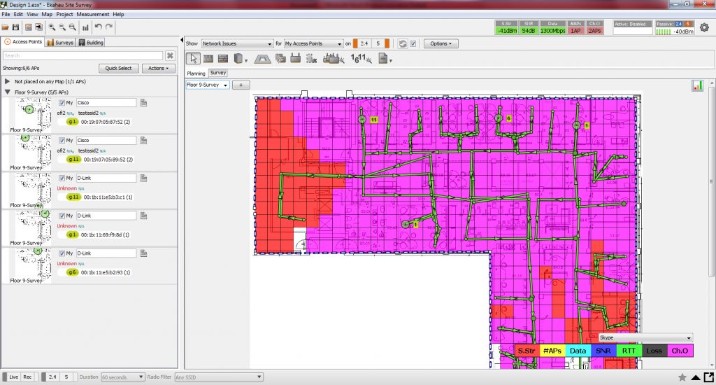Click the Save project icon
The image size is (716, 385).
(x=15, y=27)
